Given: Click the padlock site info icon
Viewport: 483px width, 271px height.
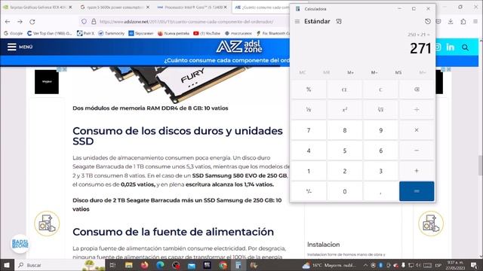Looking at the screenshot, I should click(x=94, y=22).
